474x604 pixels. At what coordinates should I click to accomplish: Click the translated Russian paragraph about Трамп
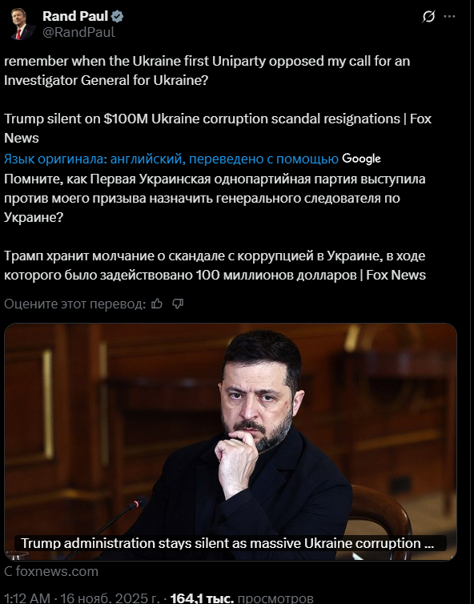(215, 265)
